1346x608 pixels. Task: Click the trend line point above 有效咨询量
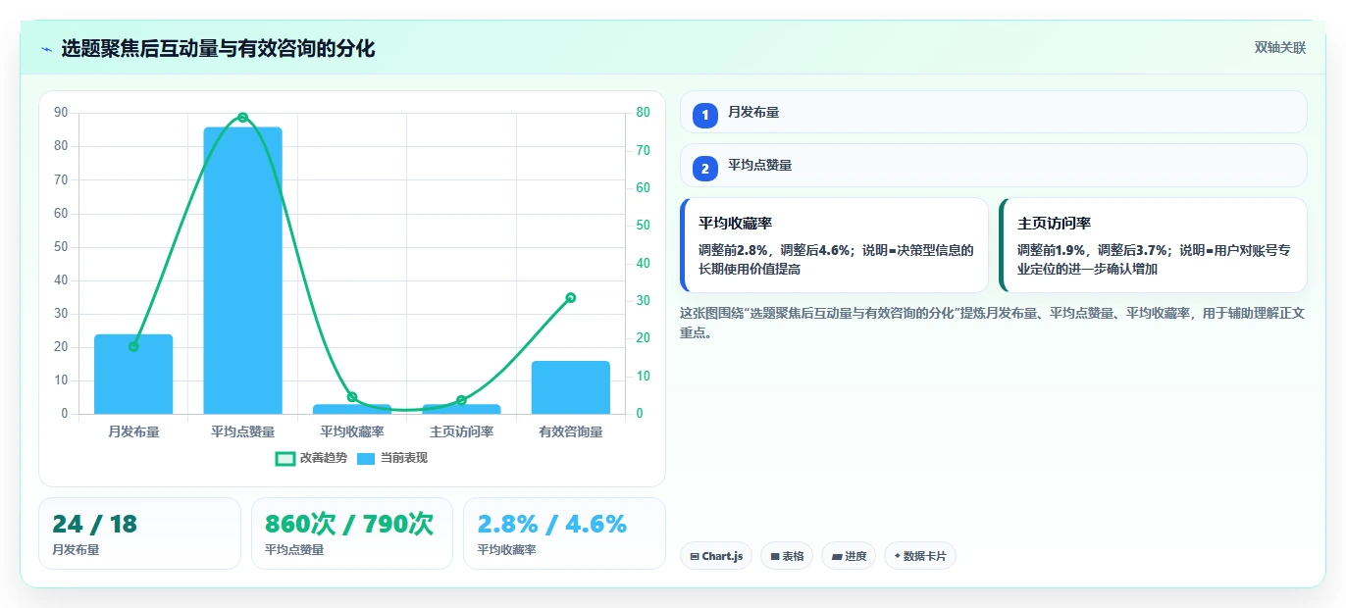571,298
